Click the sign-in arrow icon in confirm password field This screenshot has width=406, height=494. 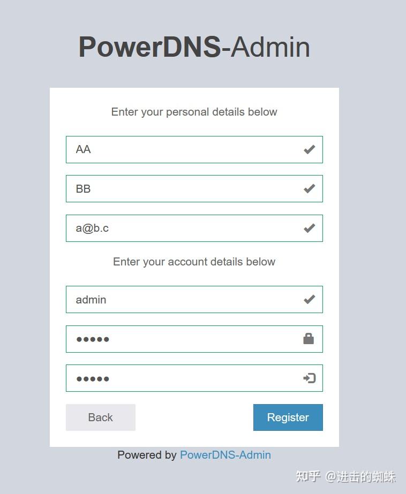pyautogui.click(x=309, y=378)
